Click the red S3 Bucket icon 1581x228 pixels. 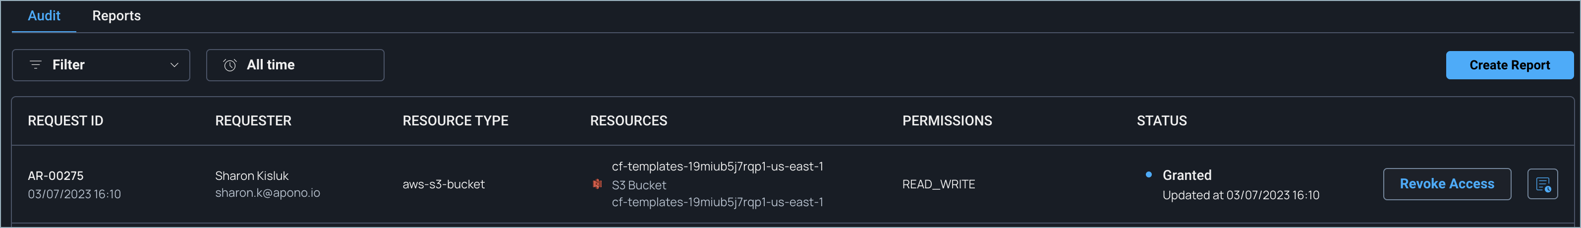tap(597, 184)
